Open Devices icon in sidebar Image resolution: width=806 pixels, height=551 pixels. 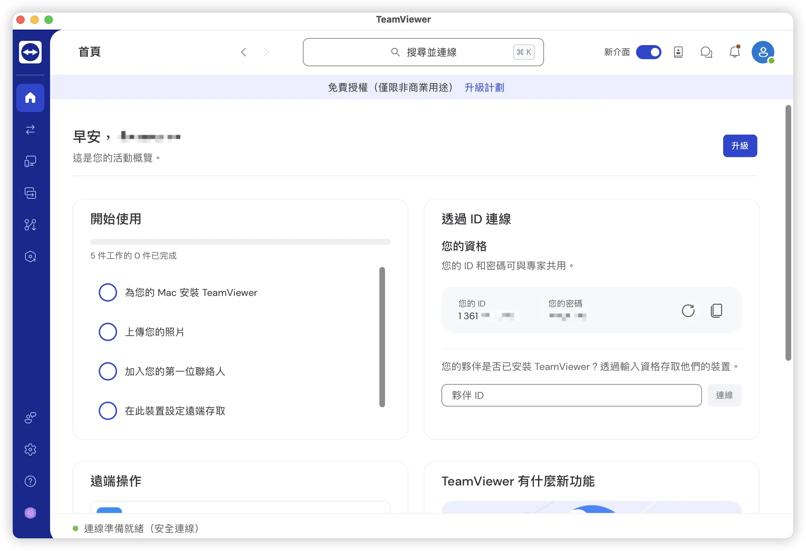[30, 161]
